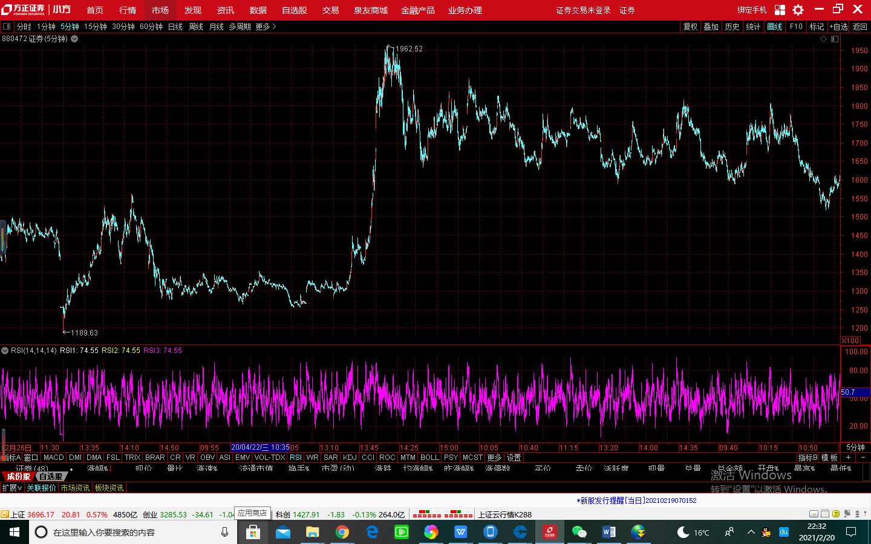This screenshot has width=871, height=544.
Task: Click the 科创 index value 1427.91
Action: point(306,515)
